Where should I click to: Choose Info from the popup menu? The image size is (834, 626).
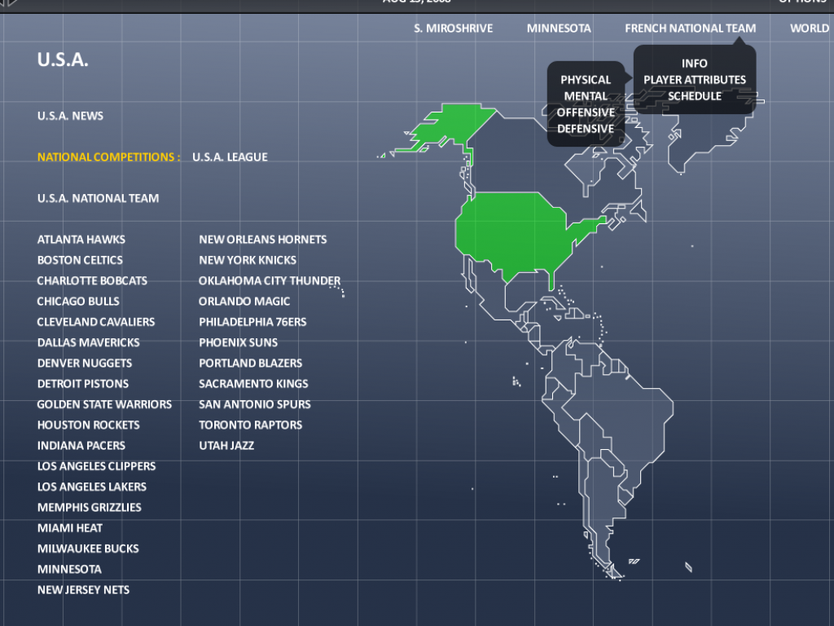click(x=694, y=64)
